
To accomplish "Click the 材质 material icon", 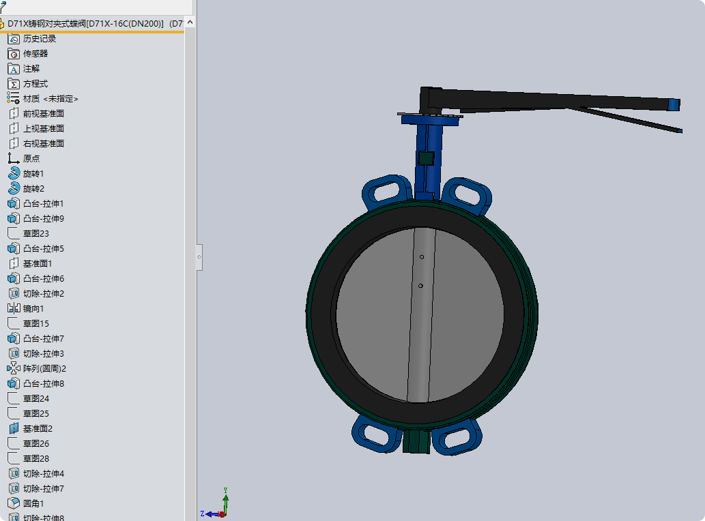I will pos(14,99).
